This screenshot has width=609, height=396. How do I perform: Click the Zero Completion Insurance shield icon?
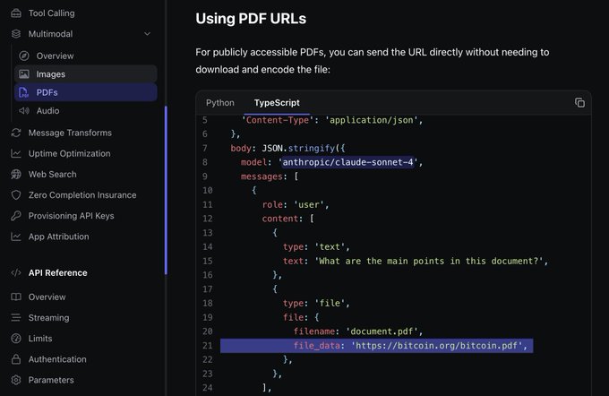pos(16,195)
